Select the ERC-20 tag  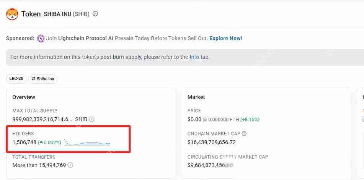(16, 79)
